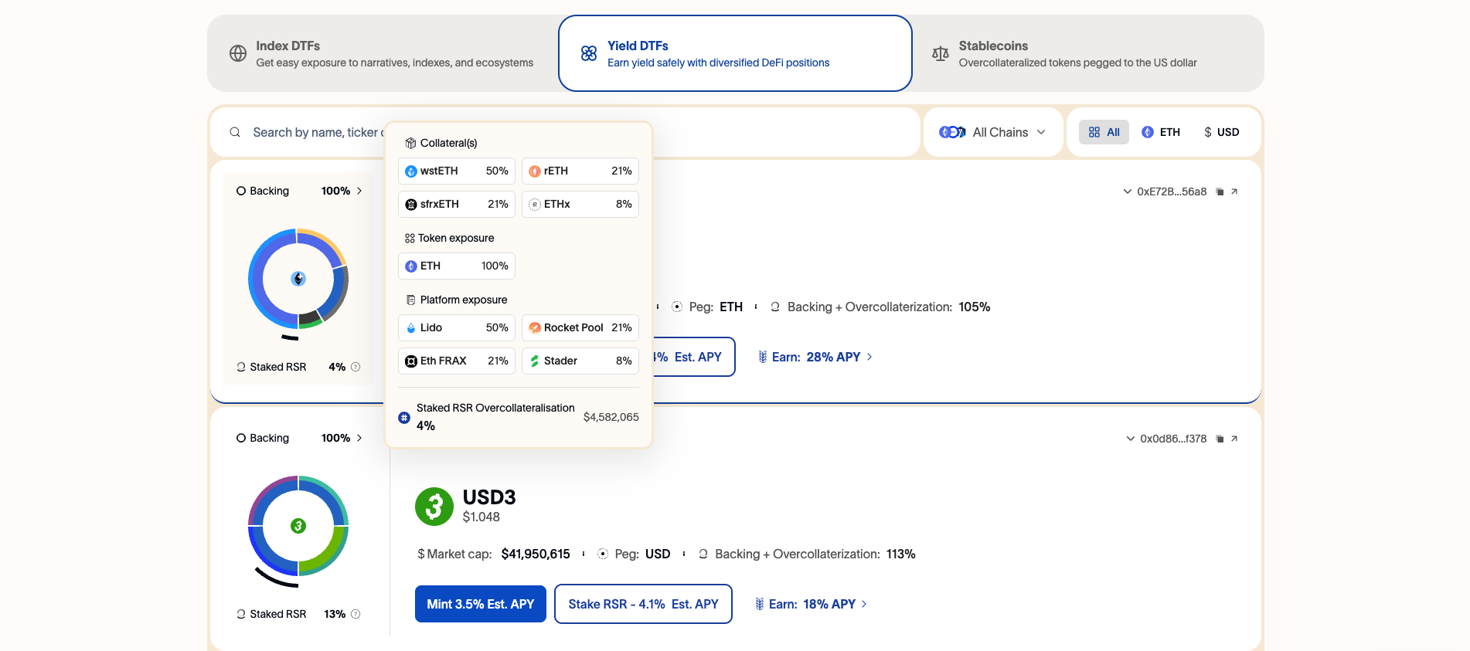Click the Yield DTFs flower icon
This screenshot has height=651, width=1470.
(x=589, y=53)
